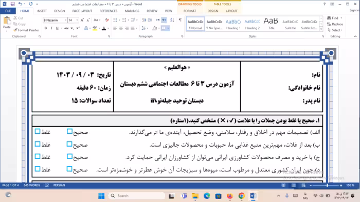This screenshot has height=202, width=360.
Task: Align text left
Action: click(115, 28)
